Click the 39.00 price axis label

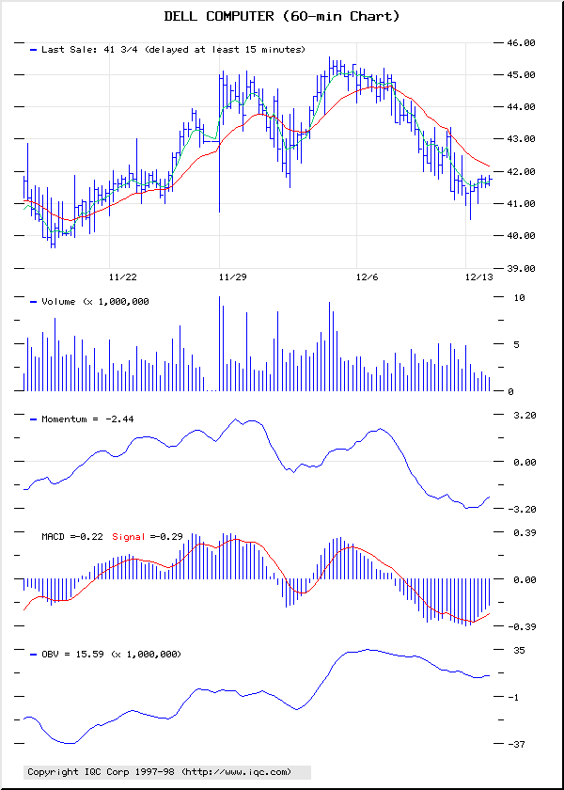pyautogui.click(x=521, y=269)
